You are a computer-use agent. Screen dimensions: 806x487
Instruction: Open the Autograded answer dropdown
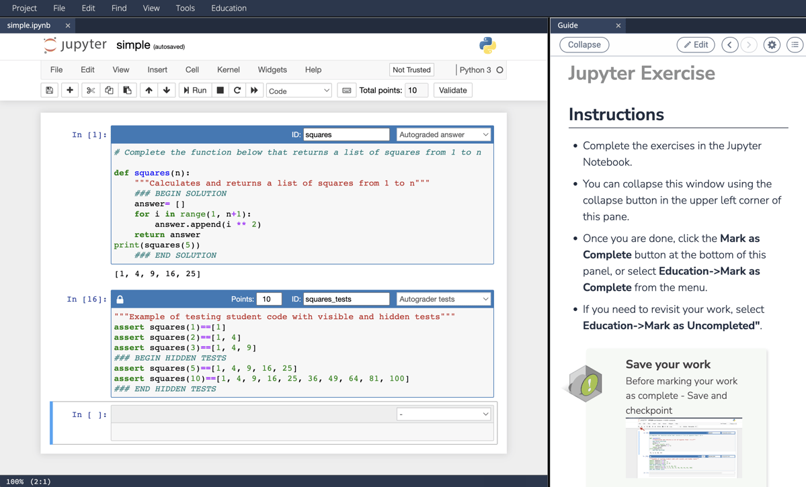pyautogui.click(x=444, y=134)
